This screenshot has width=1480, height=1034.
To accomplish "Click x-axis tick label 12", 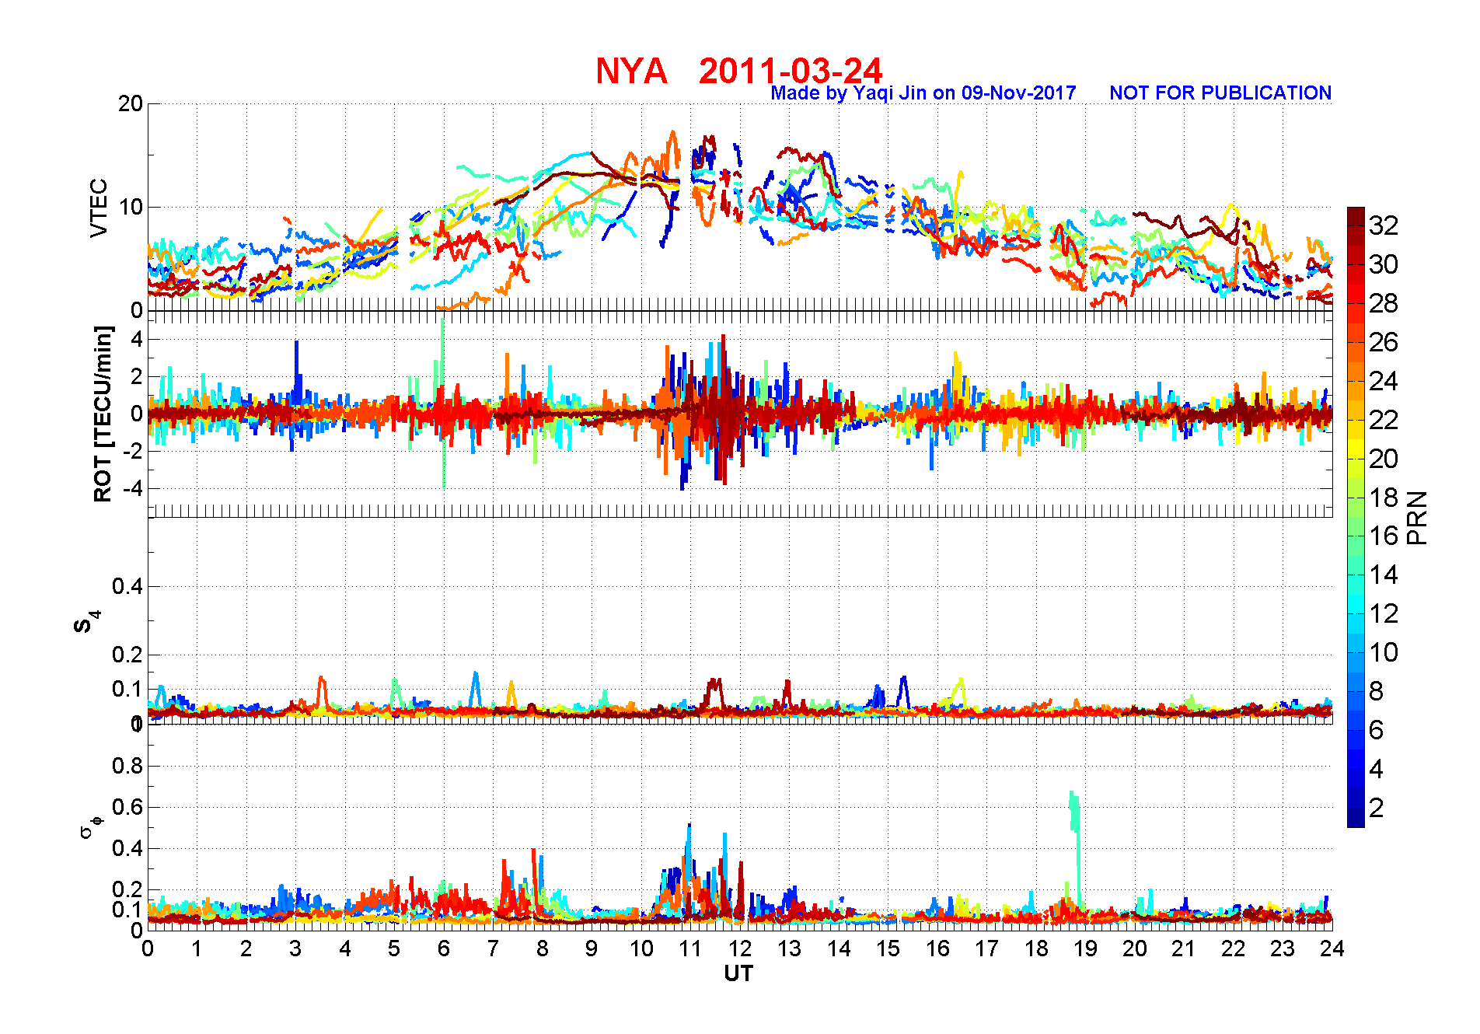I will coord(740,948).
